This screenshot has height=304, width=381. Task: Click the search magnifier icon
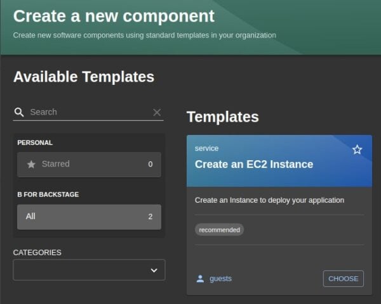click(x=19, y=112)
